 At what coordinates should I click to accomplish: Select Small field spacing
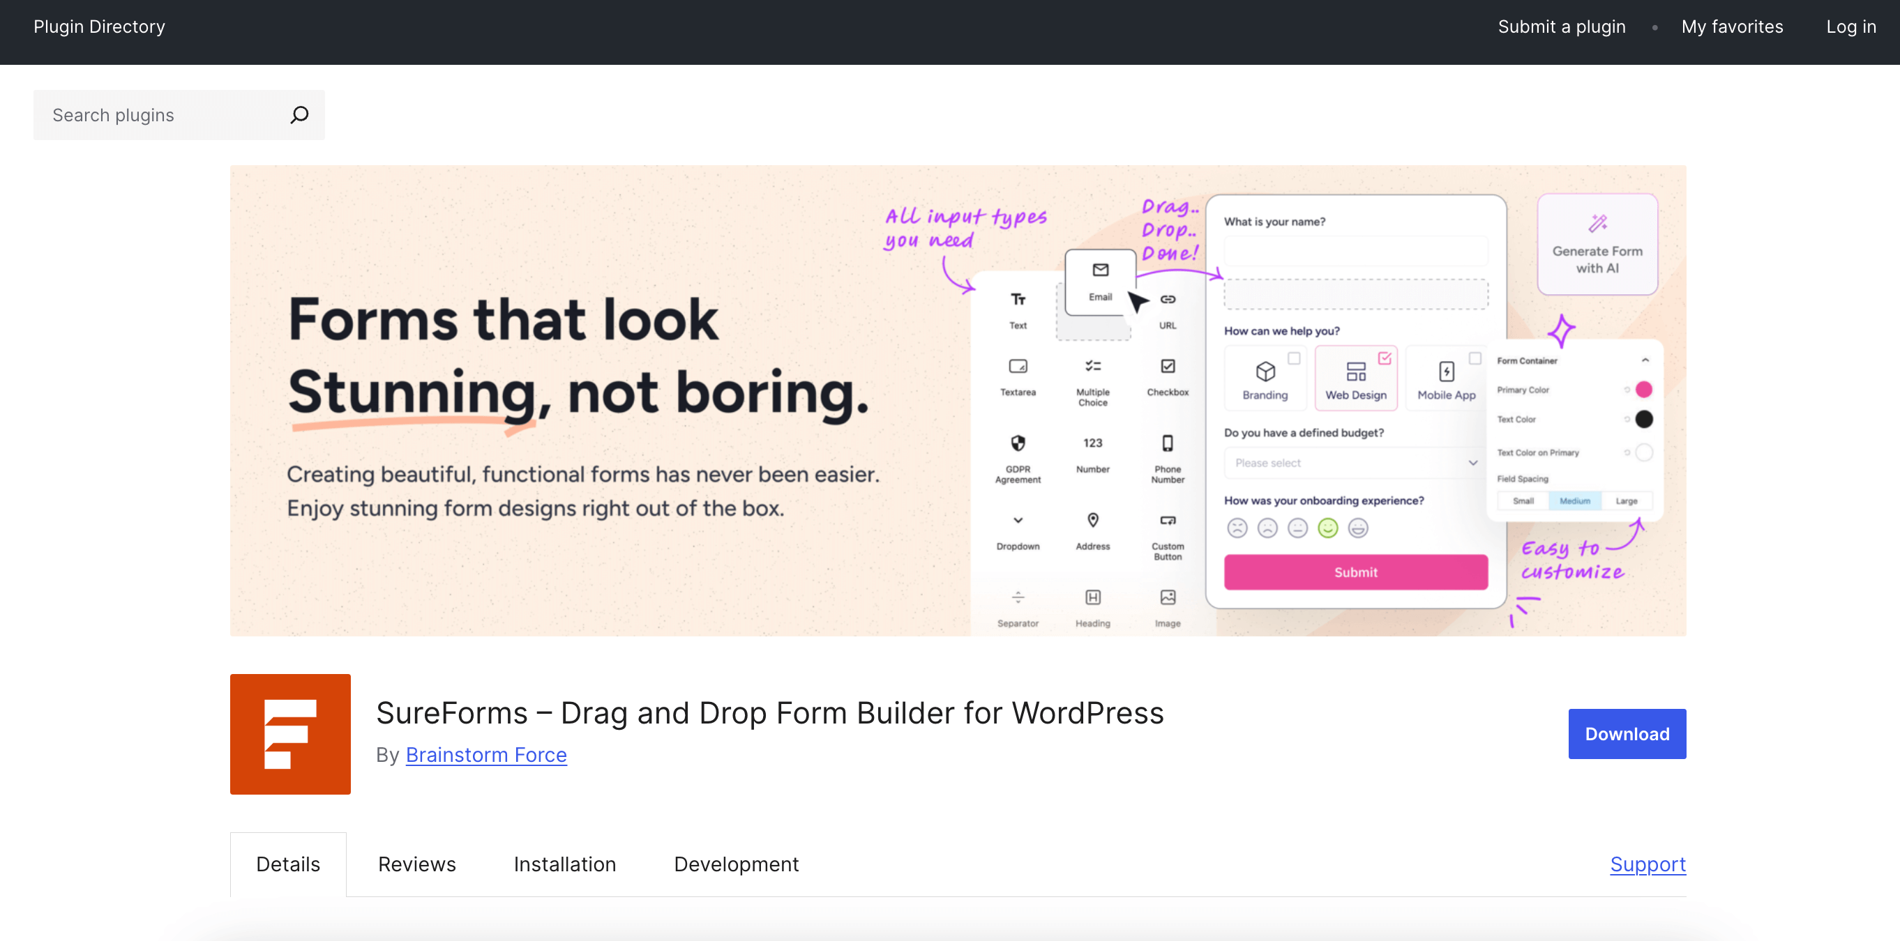[1523, 501]
